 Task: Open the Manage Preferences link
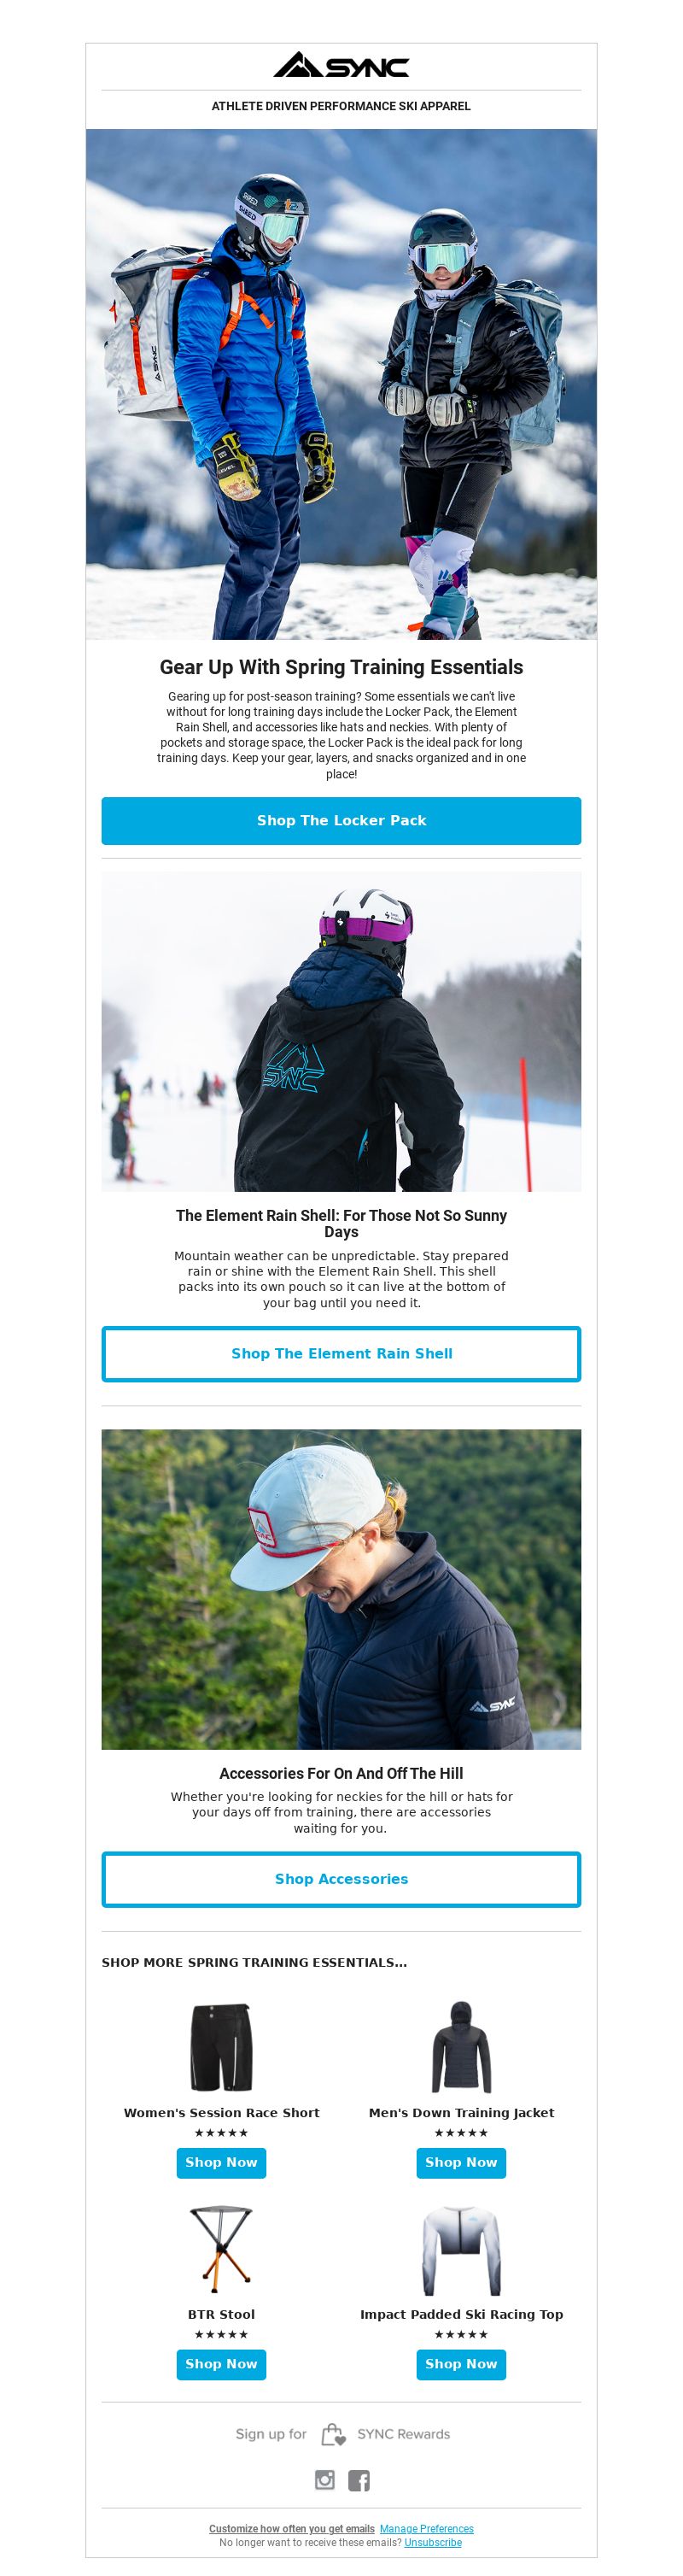[x=426, y=2528]
